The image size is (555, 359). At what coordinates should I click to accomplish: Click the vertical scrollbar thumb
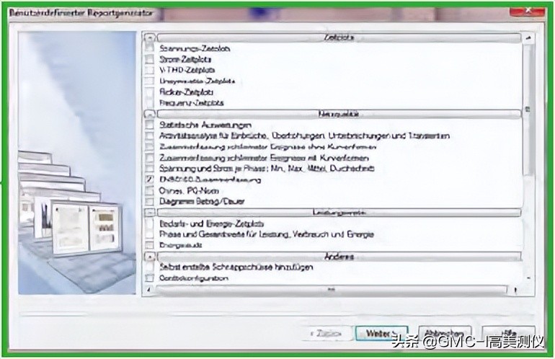coord(528,110)
